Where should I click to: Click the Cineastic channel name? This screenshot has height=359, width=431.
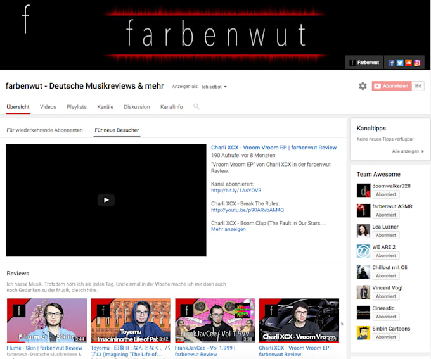[x=383, y=308]
